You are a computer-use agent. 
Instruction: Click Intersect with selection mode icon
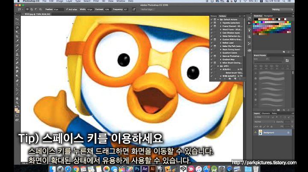click(40, 9)
